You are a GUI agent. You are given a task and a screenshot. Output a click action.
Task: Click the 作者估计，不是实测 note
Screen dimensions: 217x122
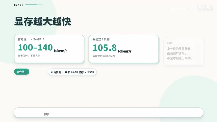pyautogui.click(x=29, y=56)
